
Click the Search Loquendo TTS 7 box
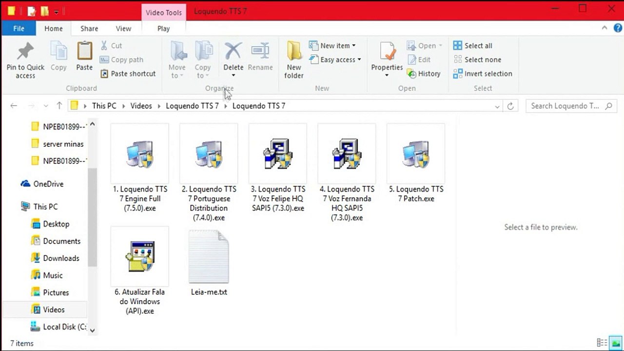pyautogui.click(x=565, y=106)
